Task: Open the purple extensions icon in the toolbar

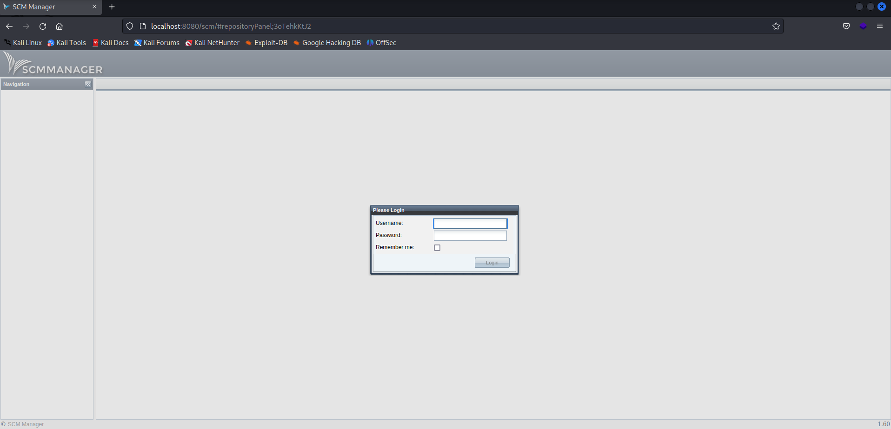Action: pos(863,26)
